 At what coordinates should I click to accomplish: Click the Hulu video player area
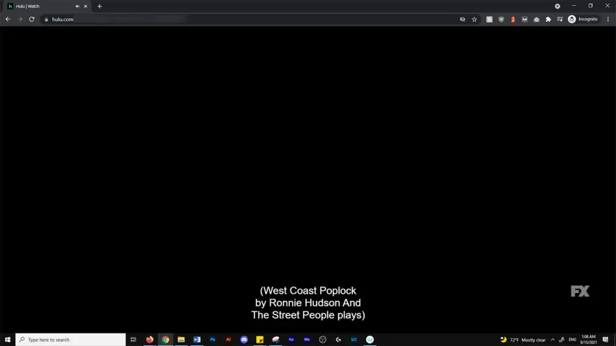coord(308,179)
